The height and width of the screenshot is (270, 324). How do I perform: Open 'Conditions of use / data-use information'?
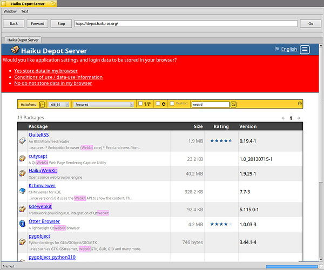click(x=58, y=77)
